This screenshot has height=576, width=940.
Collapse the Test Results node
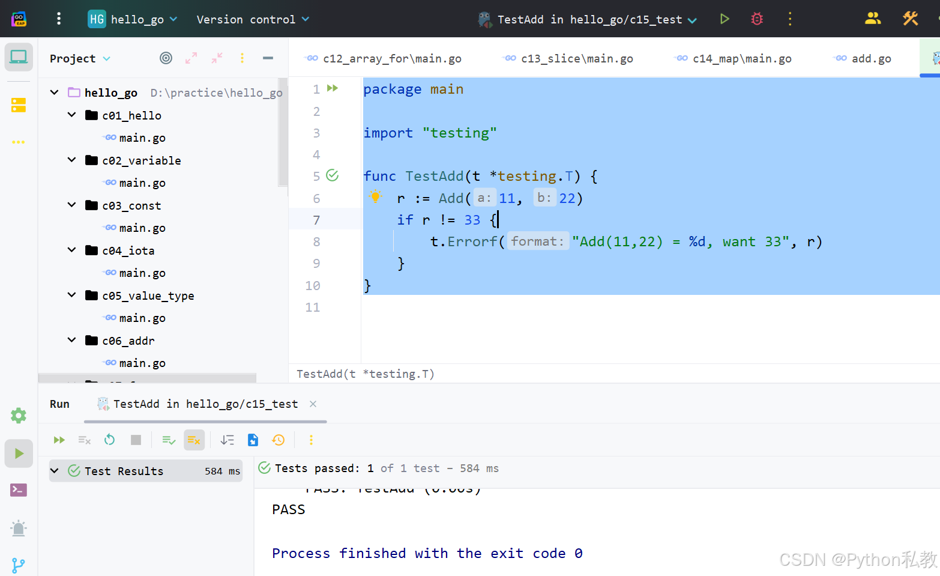click(55, 471)
